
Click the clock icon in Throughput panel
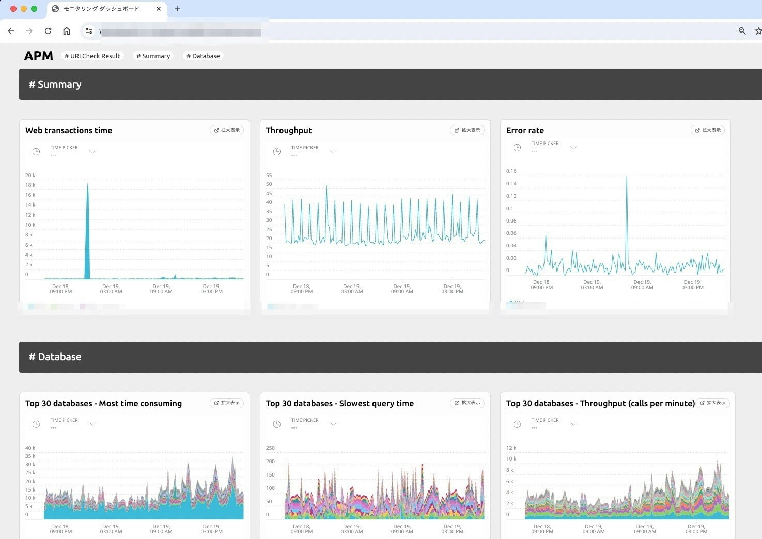(277, 152)
